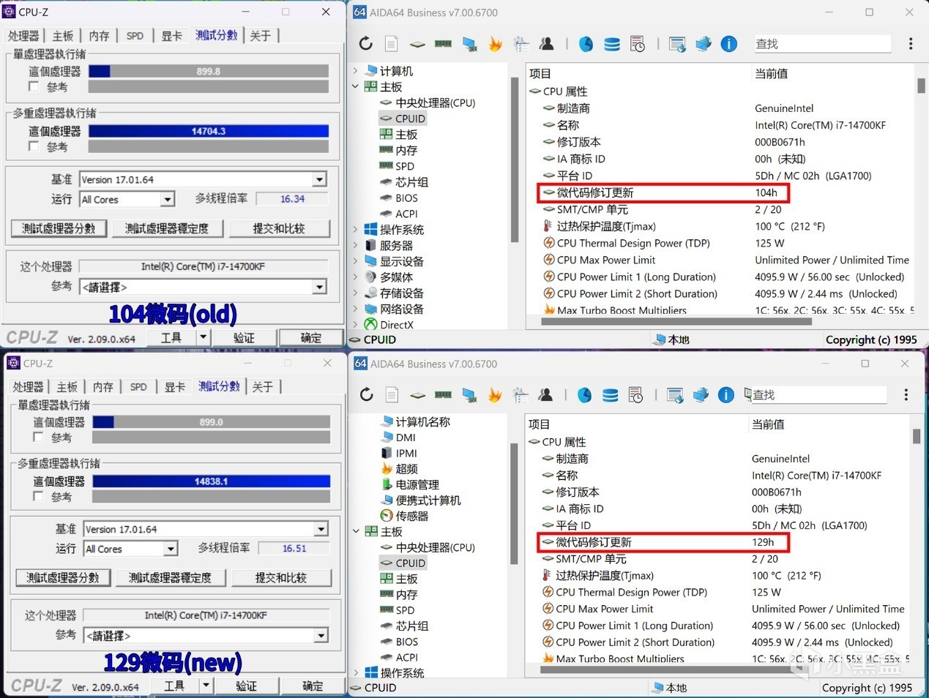
Task: Switch to 内存 tab in bottom CPU-Z
Action: point(103,387)
